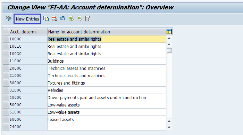Open the table column configuration icon
The width and height of the screenshot is (243, 135).
(169, 32)
